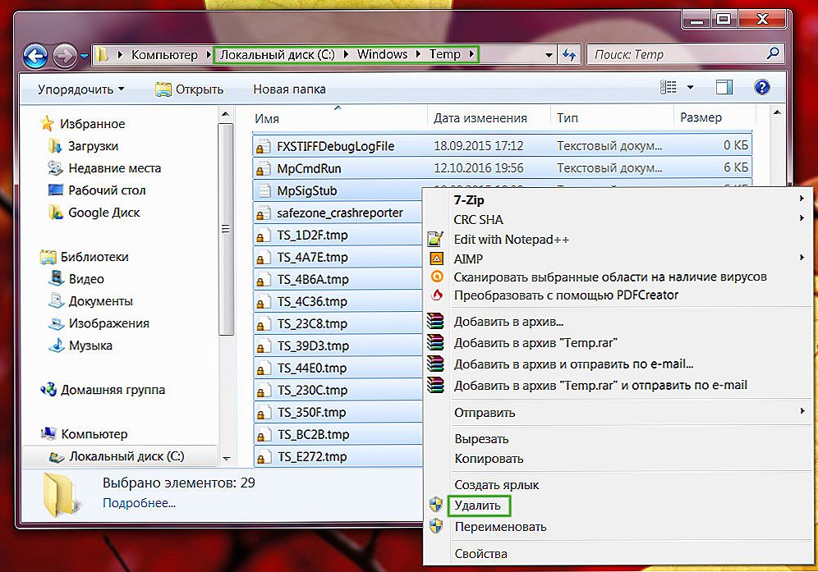Choose Переименовать in the context menu
The height and width of the screenshot is (572, 818).
(x=618, y=527)
